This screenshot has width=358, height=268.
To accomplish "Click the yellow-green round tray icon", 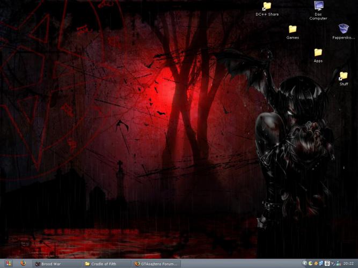I will 311,263.
